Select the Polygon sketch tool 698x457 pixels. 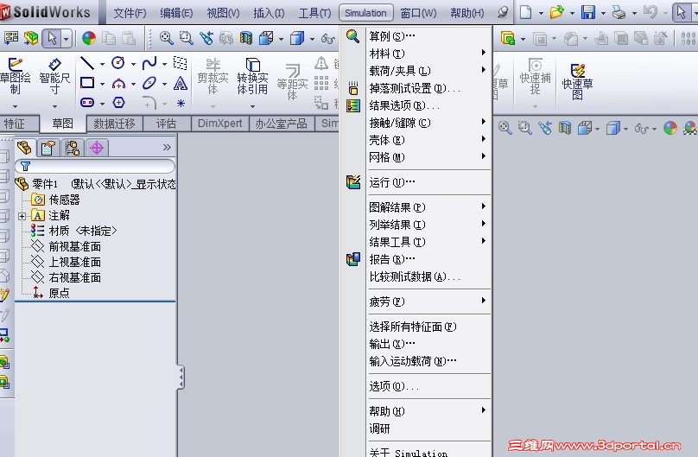click(x=118, y=103)
